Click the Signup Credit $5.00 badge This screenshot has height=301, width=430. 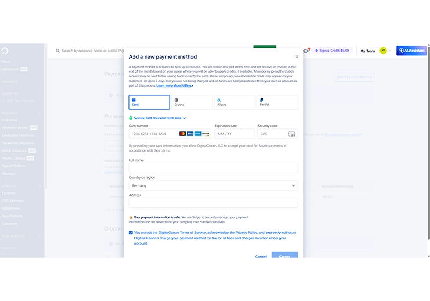tap(332, 51)
